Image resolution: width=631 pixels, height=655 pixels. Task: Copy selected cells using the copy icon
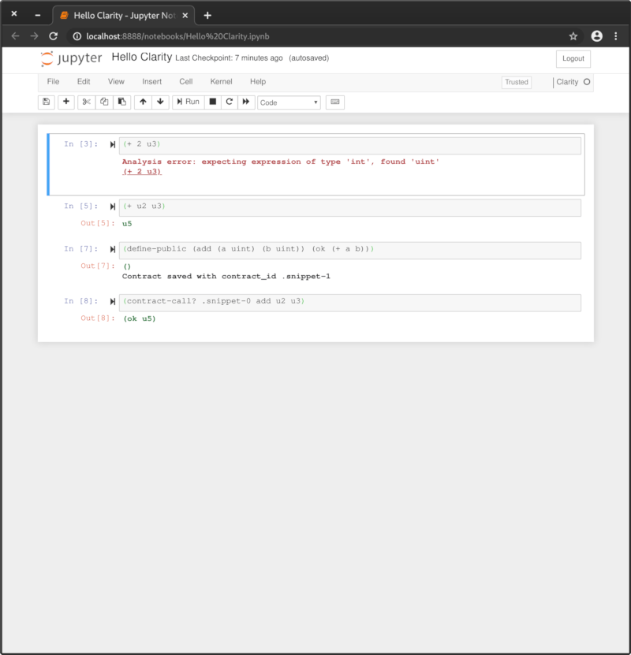coord(106,102)
